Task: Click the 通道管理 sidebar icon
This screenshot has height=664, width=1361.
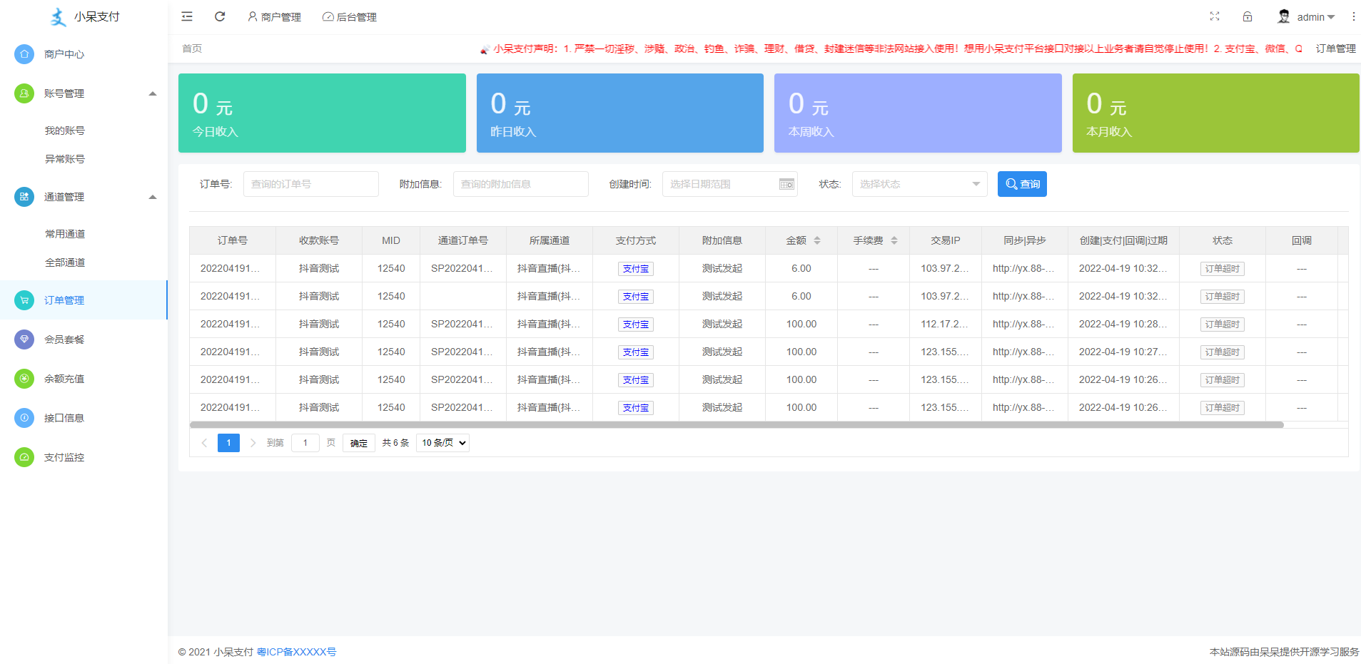Action: (24, 197)
